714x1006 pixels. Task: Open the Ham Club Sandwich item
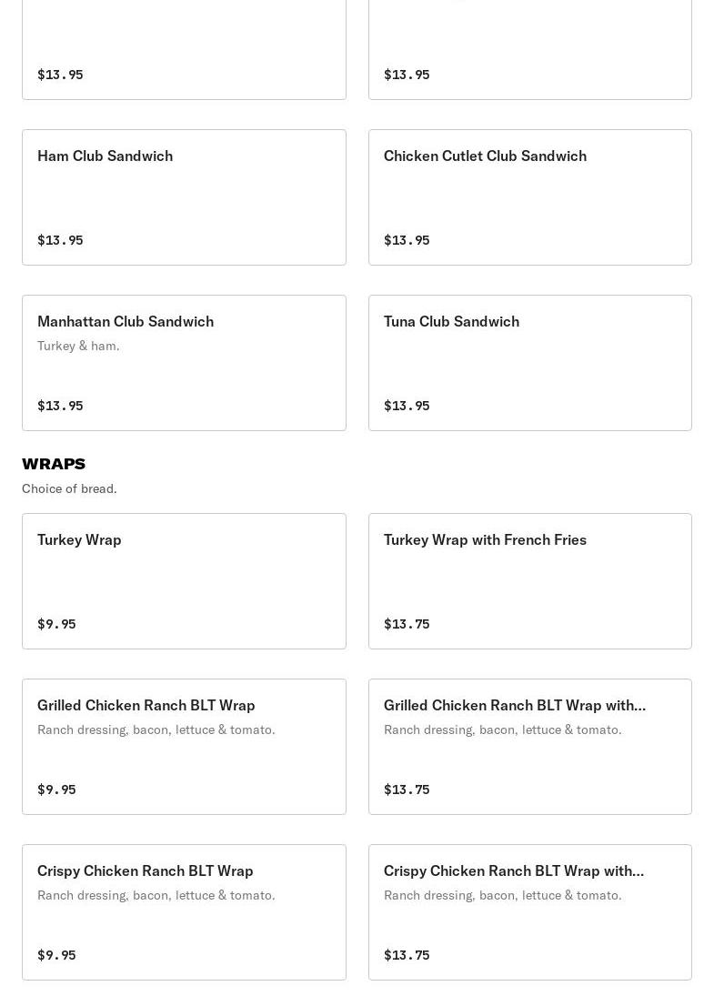click(x=184, y=197)
